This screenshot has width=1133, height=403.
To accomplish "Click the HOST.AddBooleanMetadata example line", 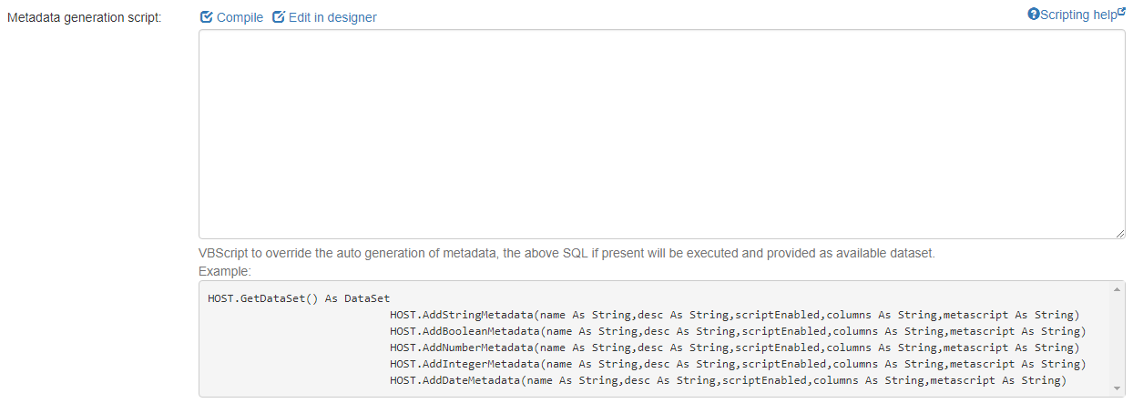I will (x=737, y=331).
